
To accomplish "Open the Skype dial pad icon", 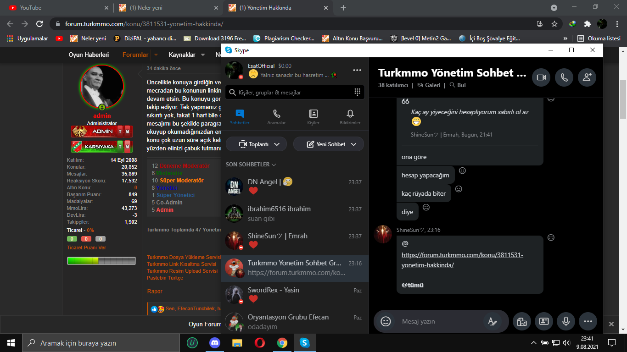I will click(358, 92).
